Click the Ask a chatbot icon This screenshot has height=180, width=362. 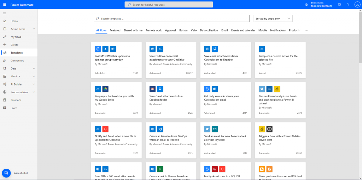pos(6,173)
